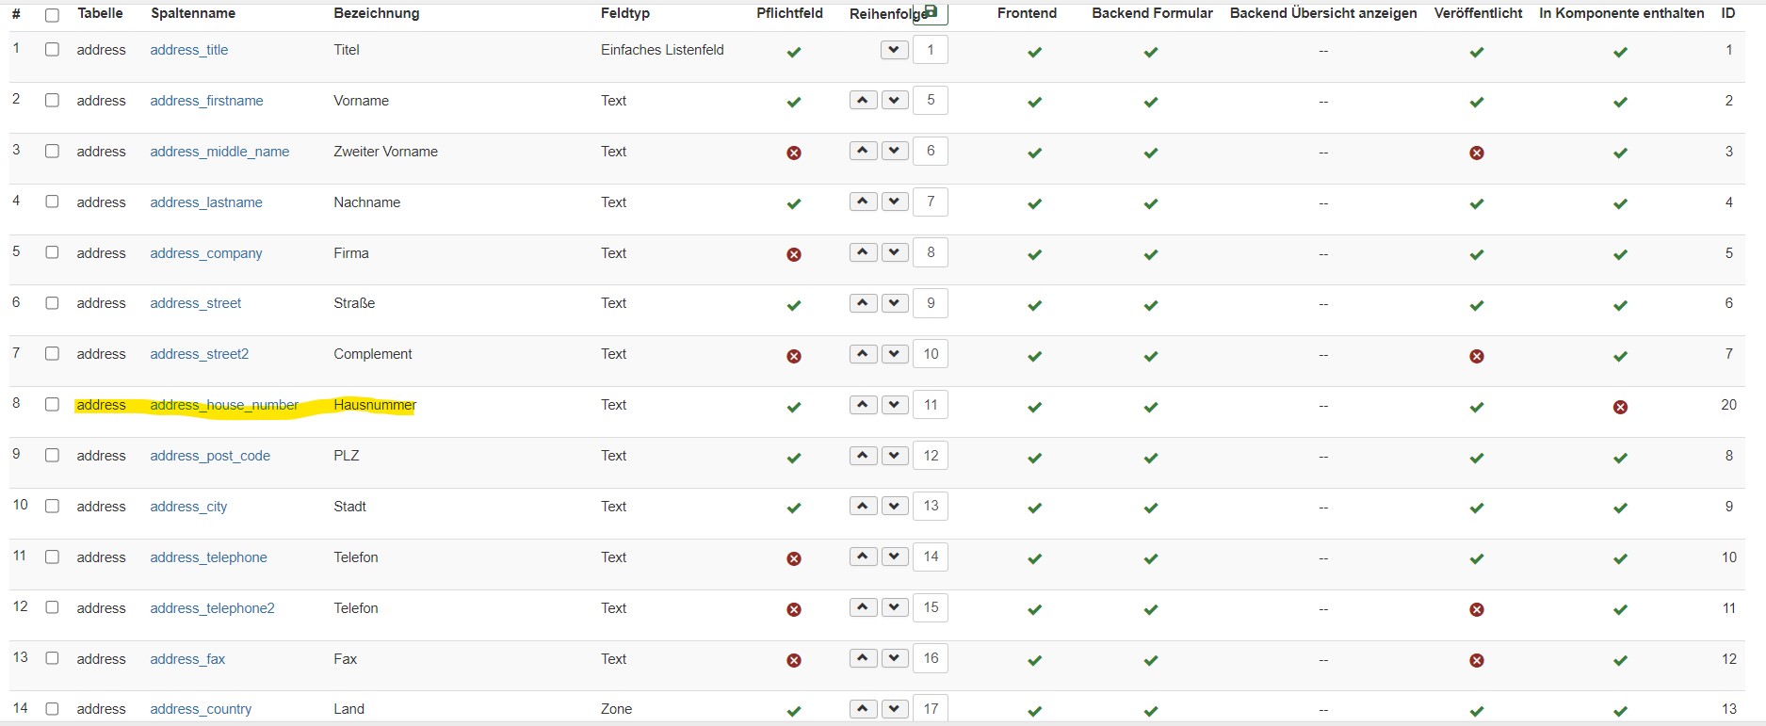Unpublish the address_city field

1477,508
